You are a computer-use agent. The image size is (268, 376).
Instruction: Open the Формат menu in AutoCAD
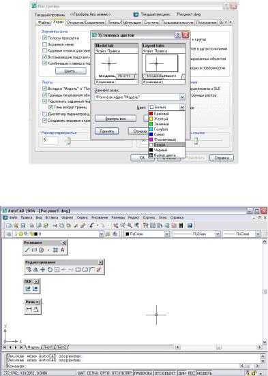pos(68,217)
